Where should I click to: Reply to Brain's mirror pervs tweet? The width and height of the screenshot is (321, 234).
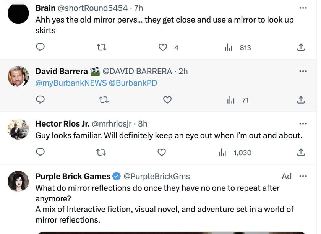pyautogui.click(x=41, y=47)
